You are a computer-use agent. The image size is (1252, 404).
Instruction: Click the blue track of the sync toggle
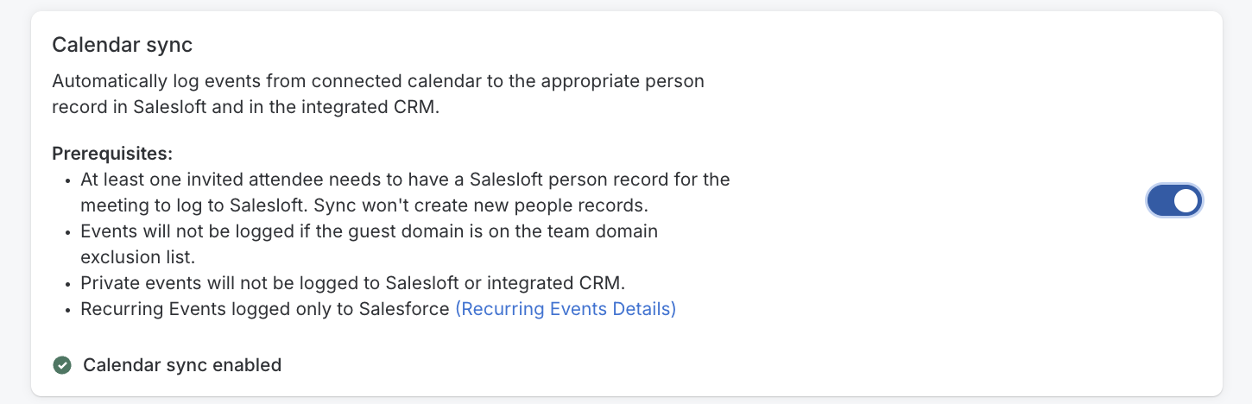(x=1160, y=201)
